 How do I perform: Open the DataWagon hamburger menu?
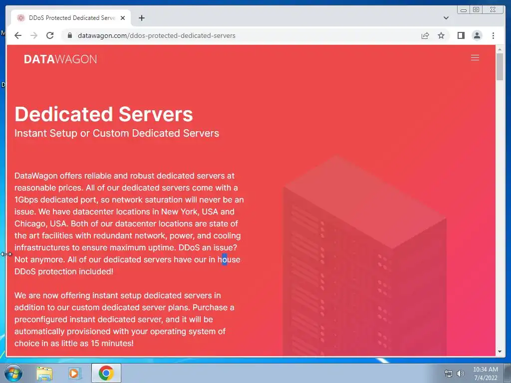pos(475,58)
